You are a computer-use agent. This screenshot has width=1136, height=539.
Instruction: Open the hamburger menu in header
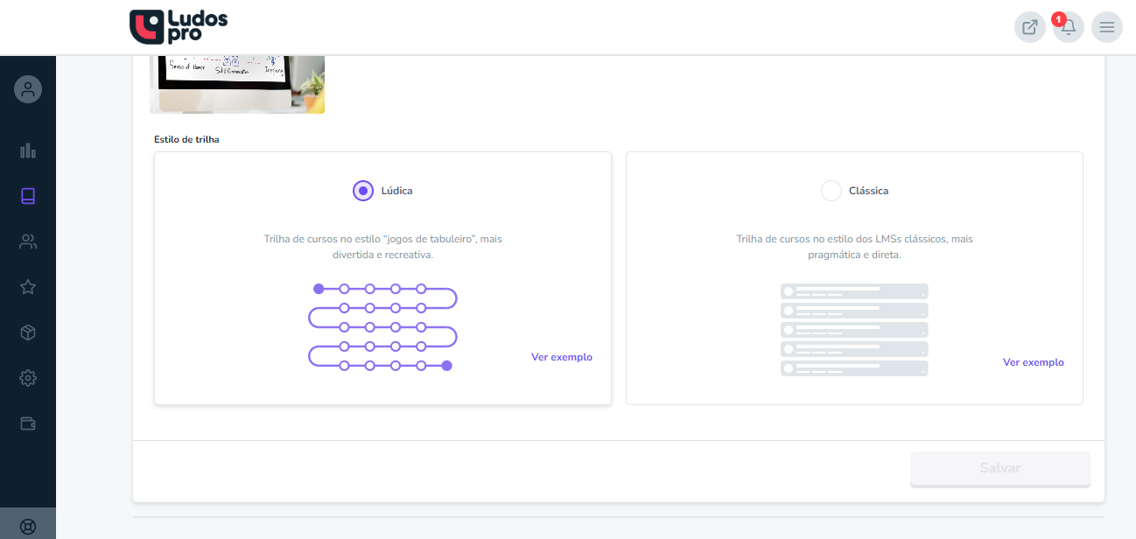[x=1107, y=27]
